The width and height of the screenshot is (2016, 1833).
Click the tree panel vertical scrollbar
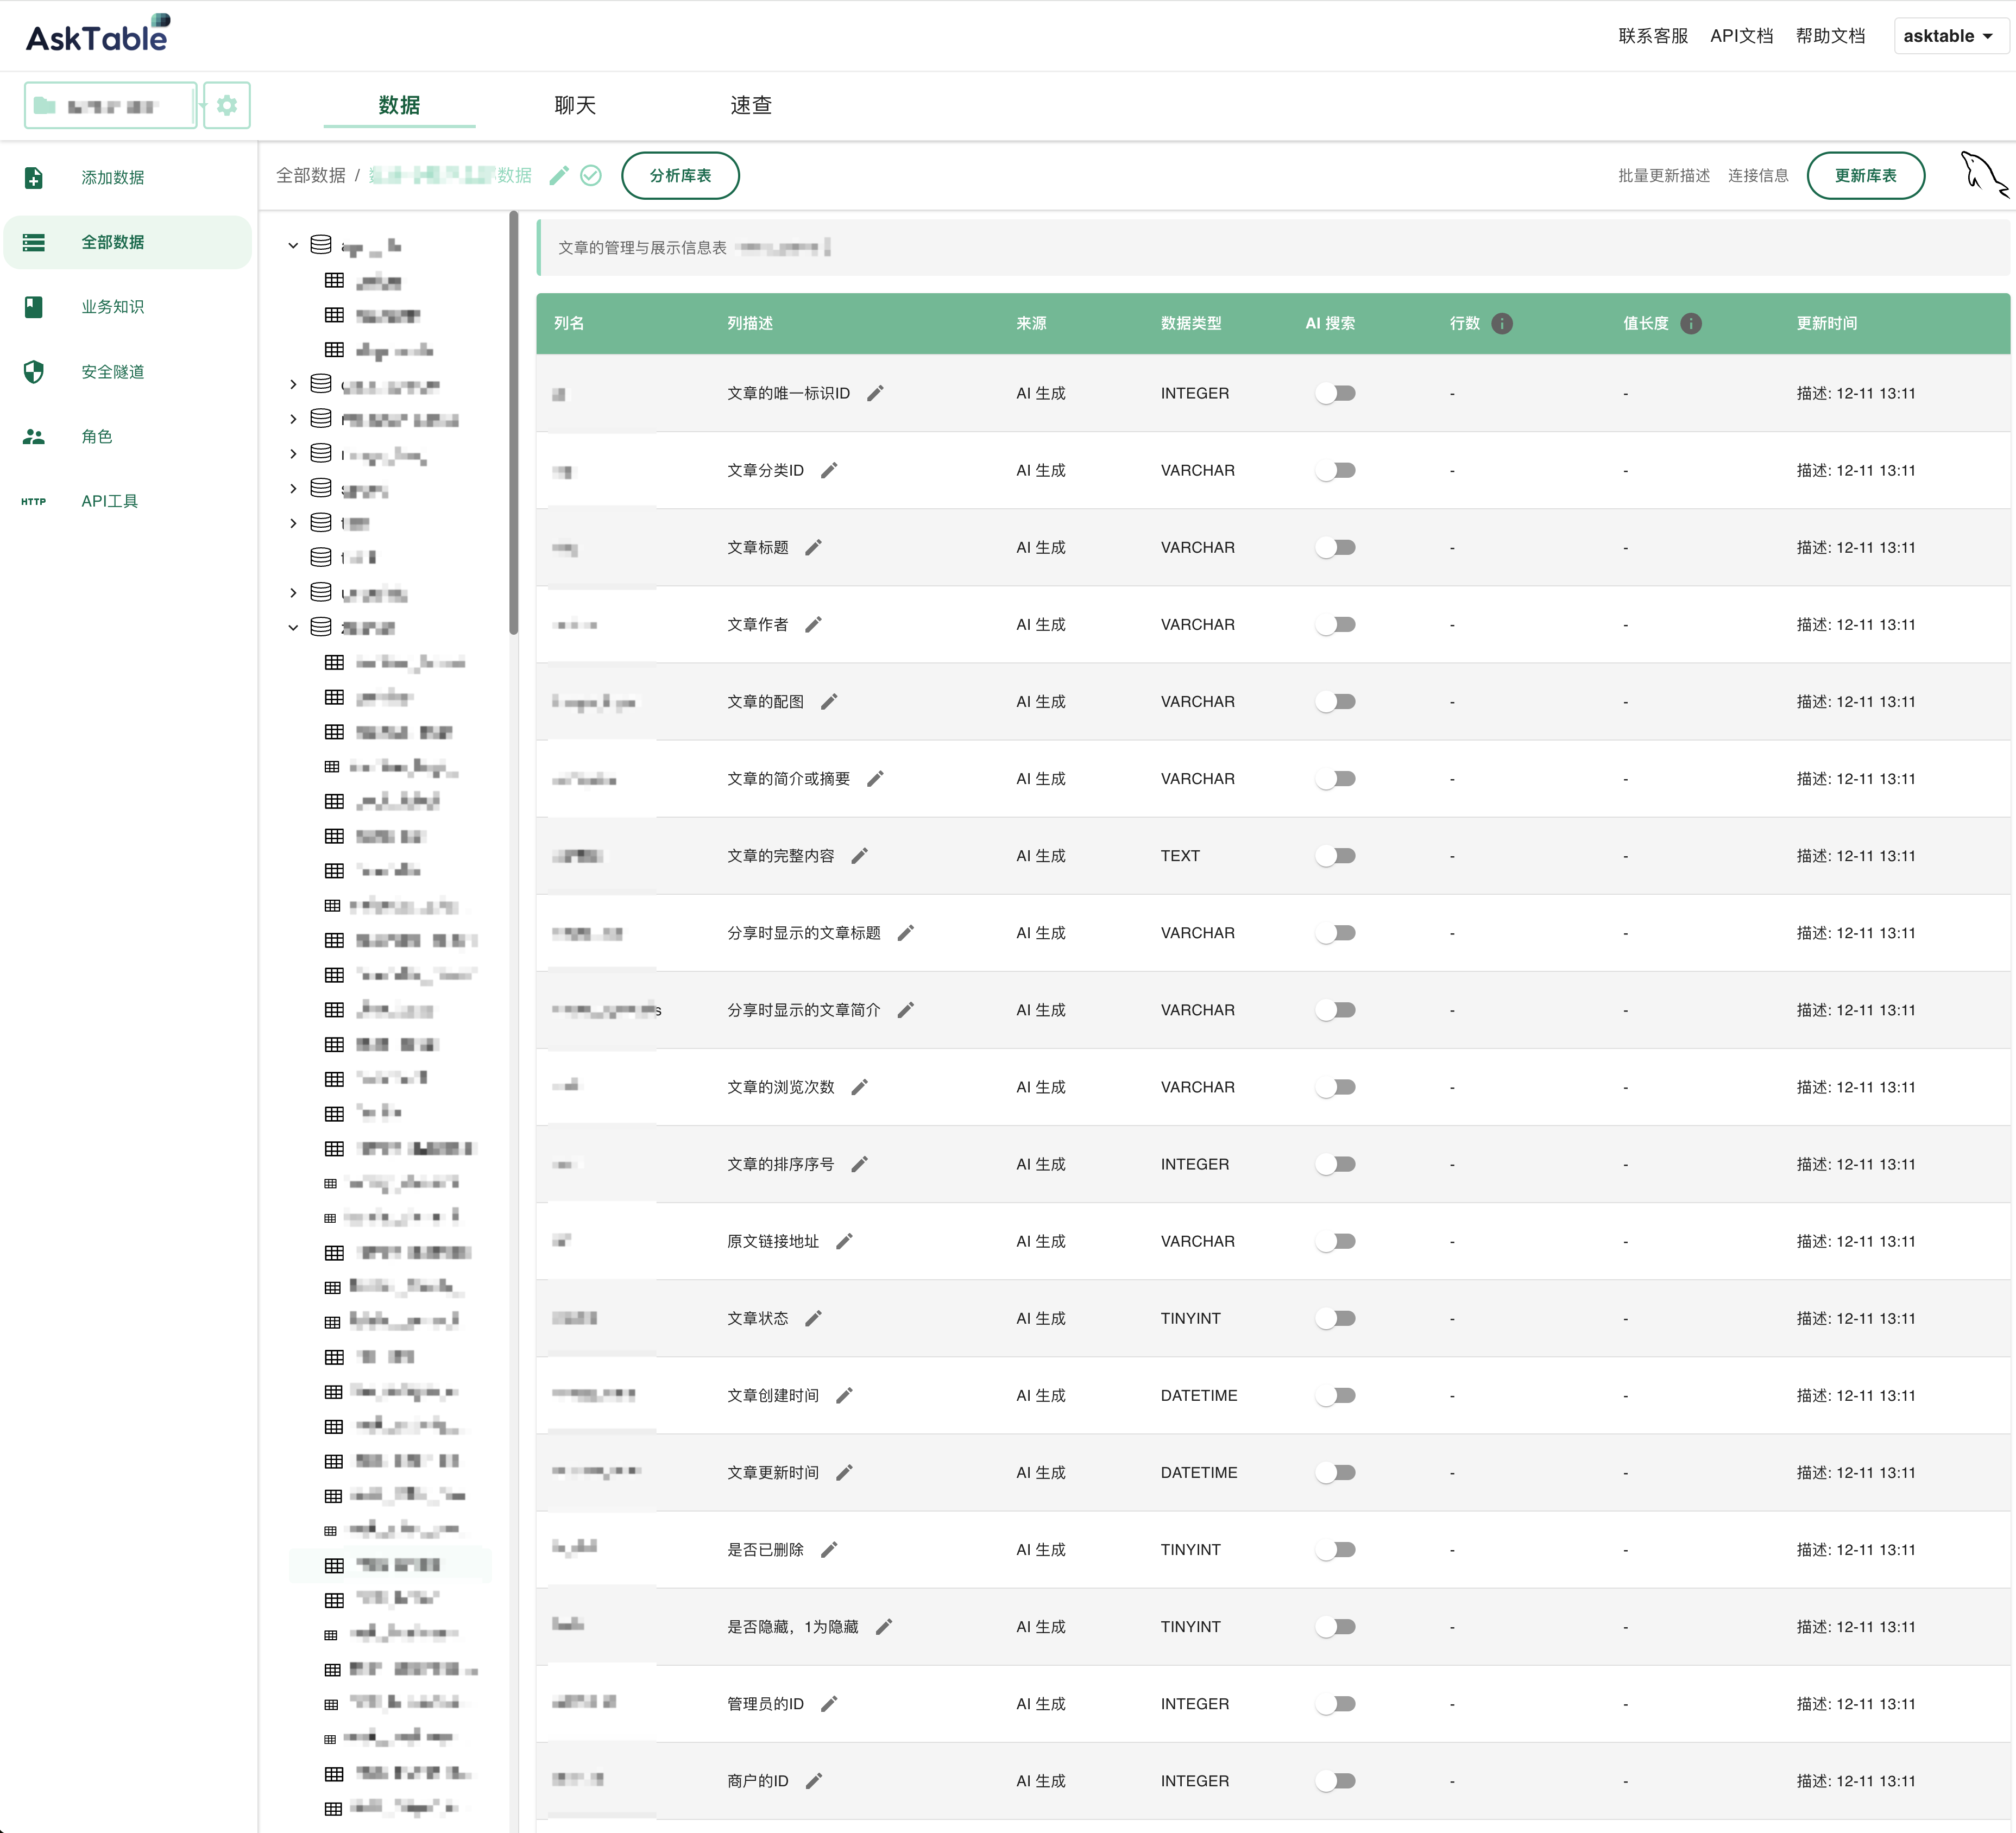coord(514,422)
